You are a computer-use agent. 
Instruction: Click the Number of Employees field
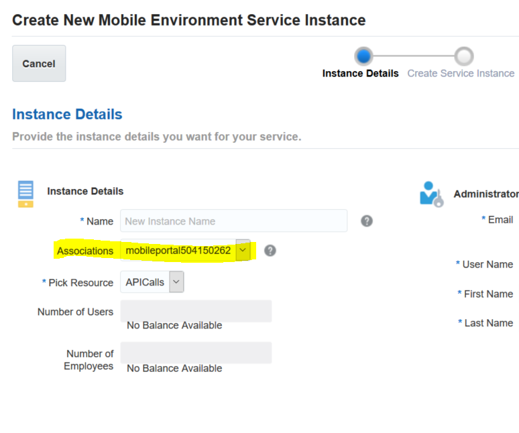(x=196, y=353)
